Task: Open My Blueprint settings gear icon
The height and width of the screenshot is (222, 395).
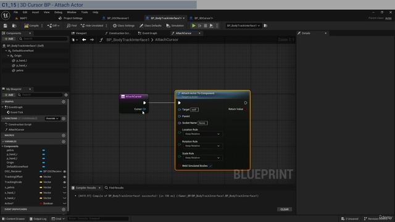Action: (x=66, y=95)
